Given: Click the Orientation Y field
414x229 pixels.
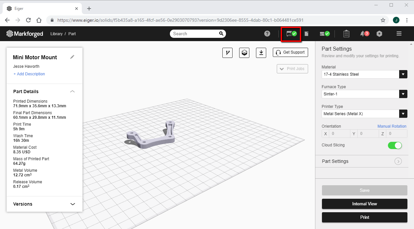Looking at the screenshot, I should tap(368, 134).
